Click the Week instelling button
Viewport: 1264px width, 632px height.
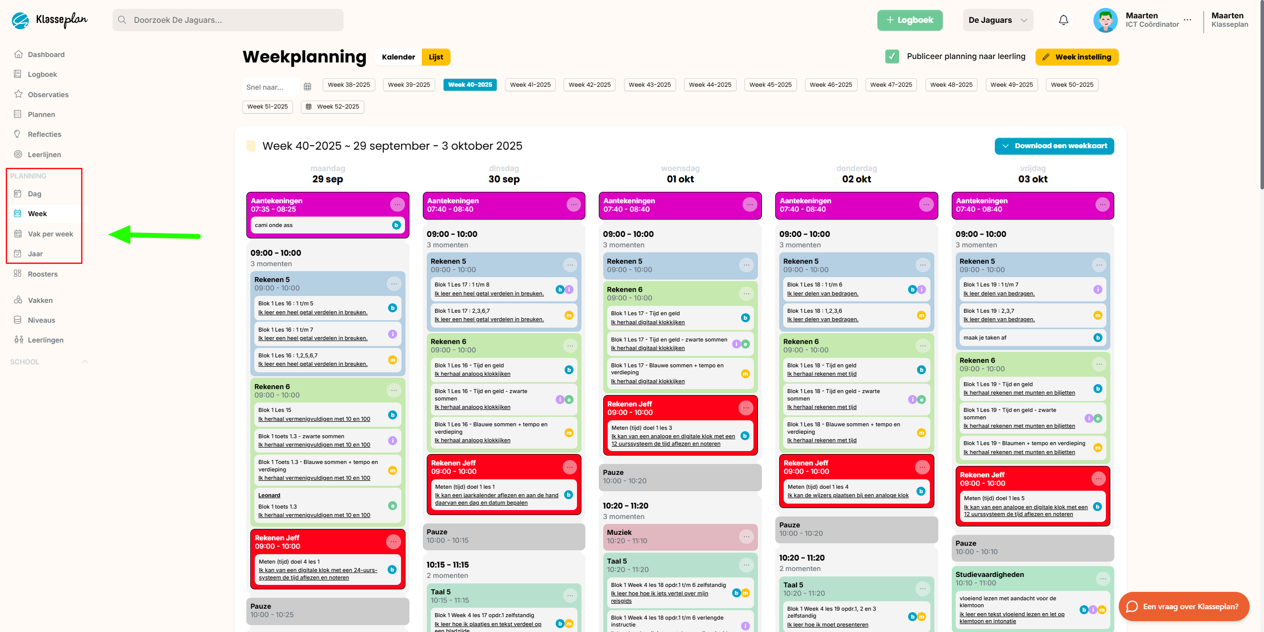(1076, 57)
